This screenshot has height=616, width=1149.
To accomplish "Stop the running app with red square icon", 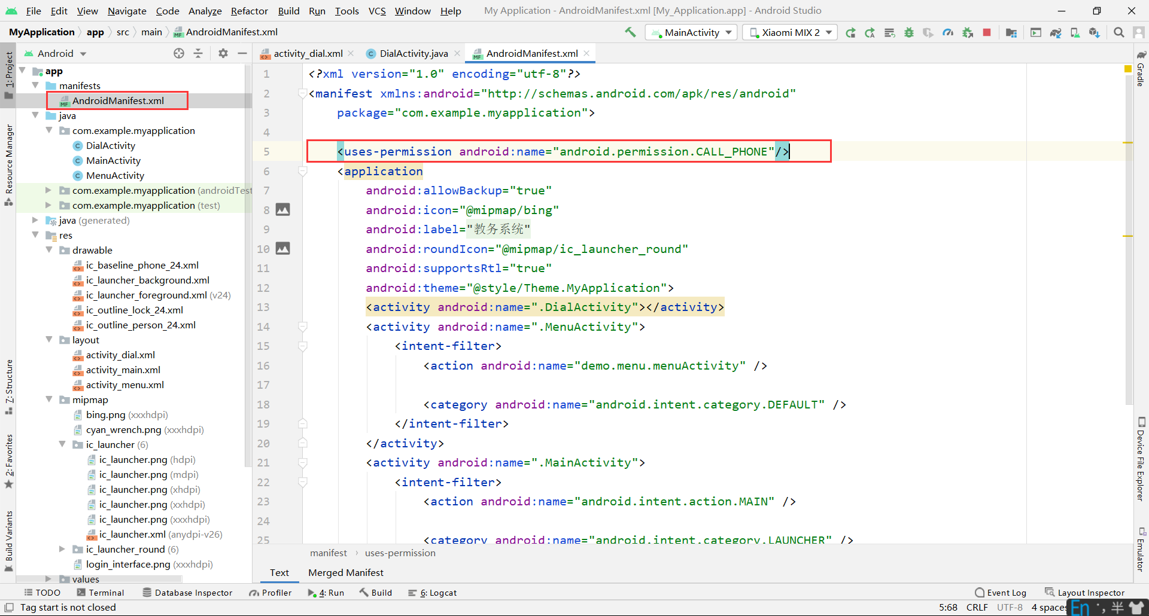I will (986, 32).
